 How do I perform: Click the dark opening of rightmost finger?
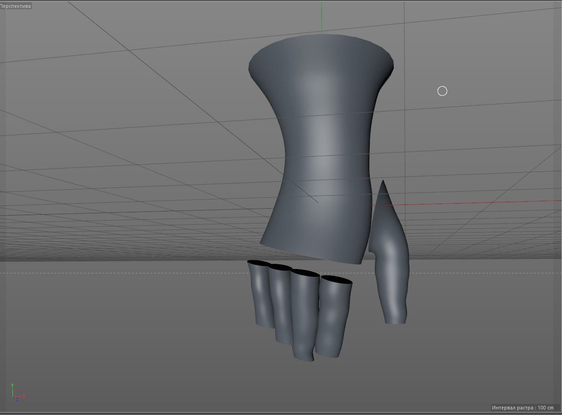tap(337, 280)
